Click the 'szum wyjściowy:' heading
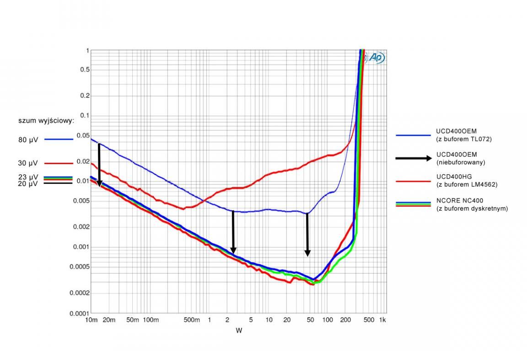 click(46, 121)
